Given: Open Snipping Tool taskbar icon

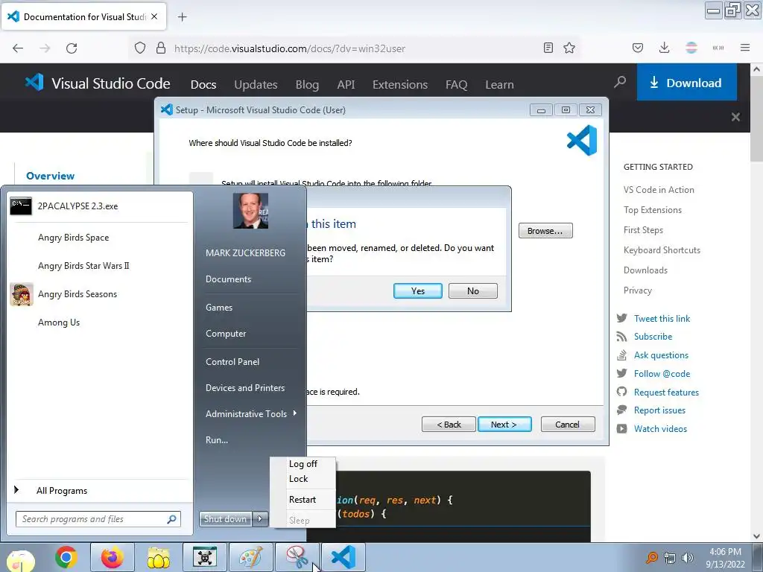Looking at the screenshot, I should click(297, 557).
